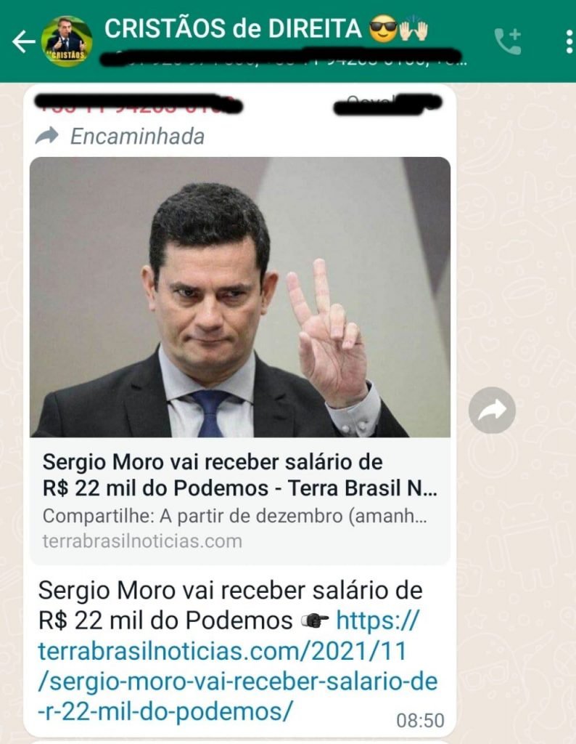This screenshot has width=576, height=744.
Task: Tap the message timestamp 08:50
Action: tap(420, 720)
